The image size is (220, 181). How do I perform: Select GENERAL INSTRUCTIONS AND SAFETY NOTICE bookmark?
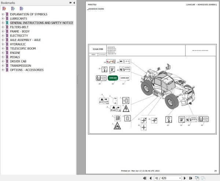[41, 23]
